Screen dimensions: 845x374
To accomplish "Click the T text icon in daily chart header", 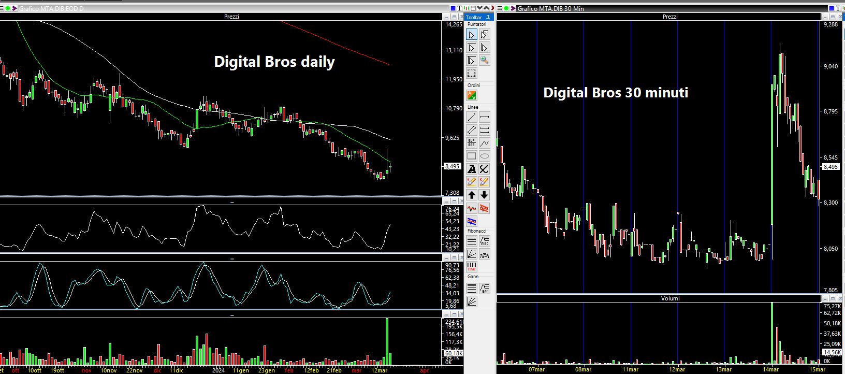I will [459, 8].
